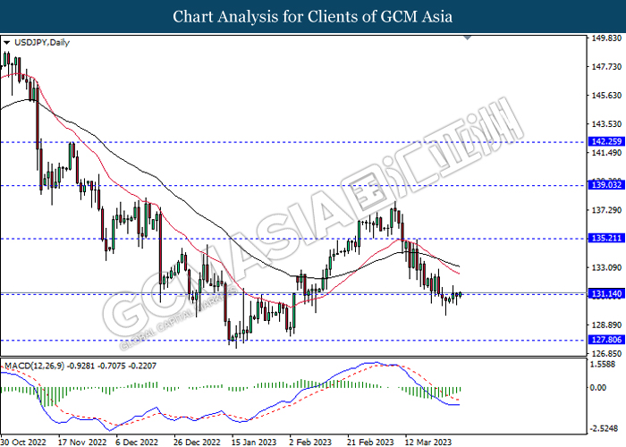Click the 12 Mar 2023 date label
Screen dimensions: 626x447
(428, 442)
